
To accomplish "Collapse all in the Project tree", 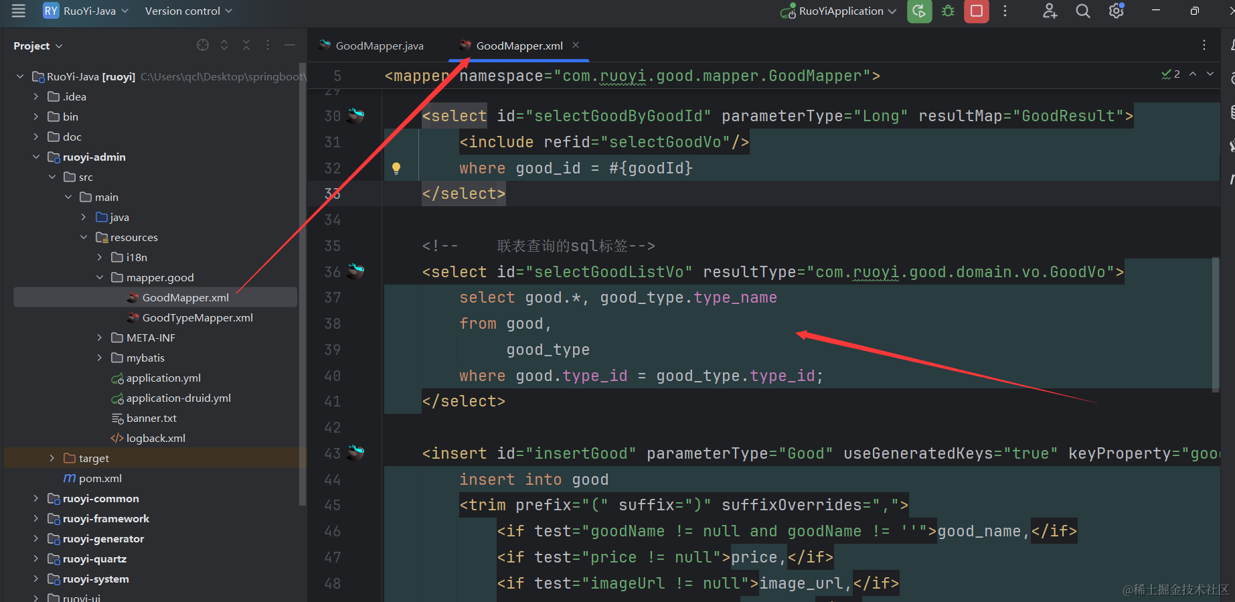I will coord(246,46).
